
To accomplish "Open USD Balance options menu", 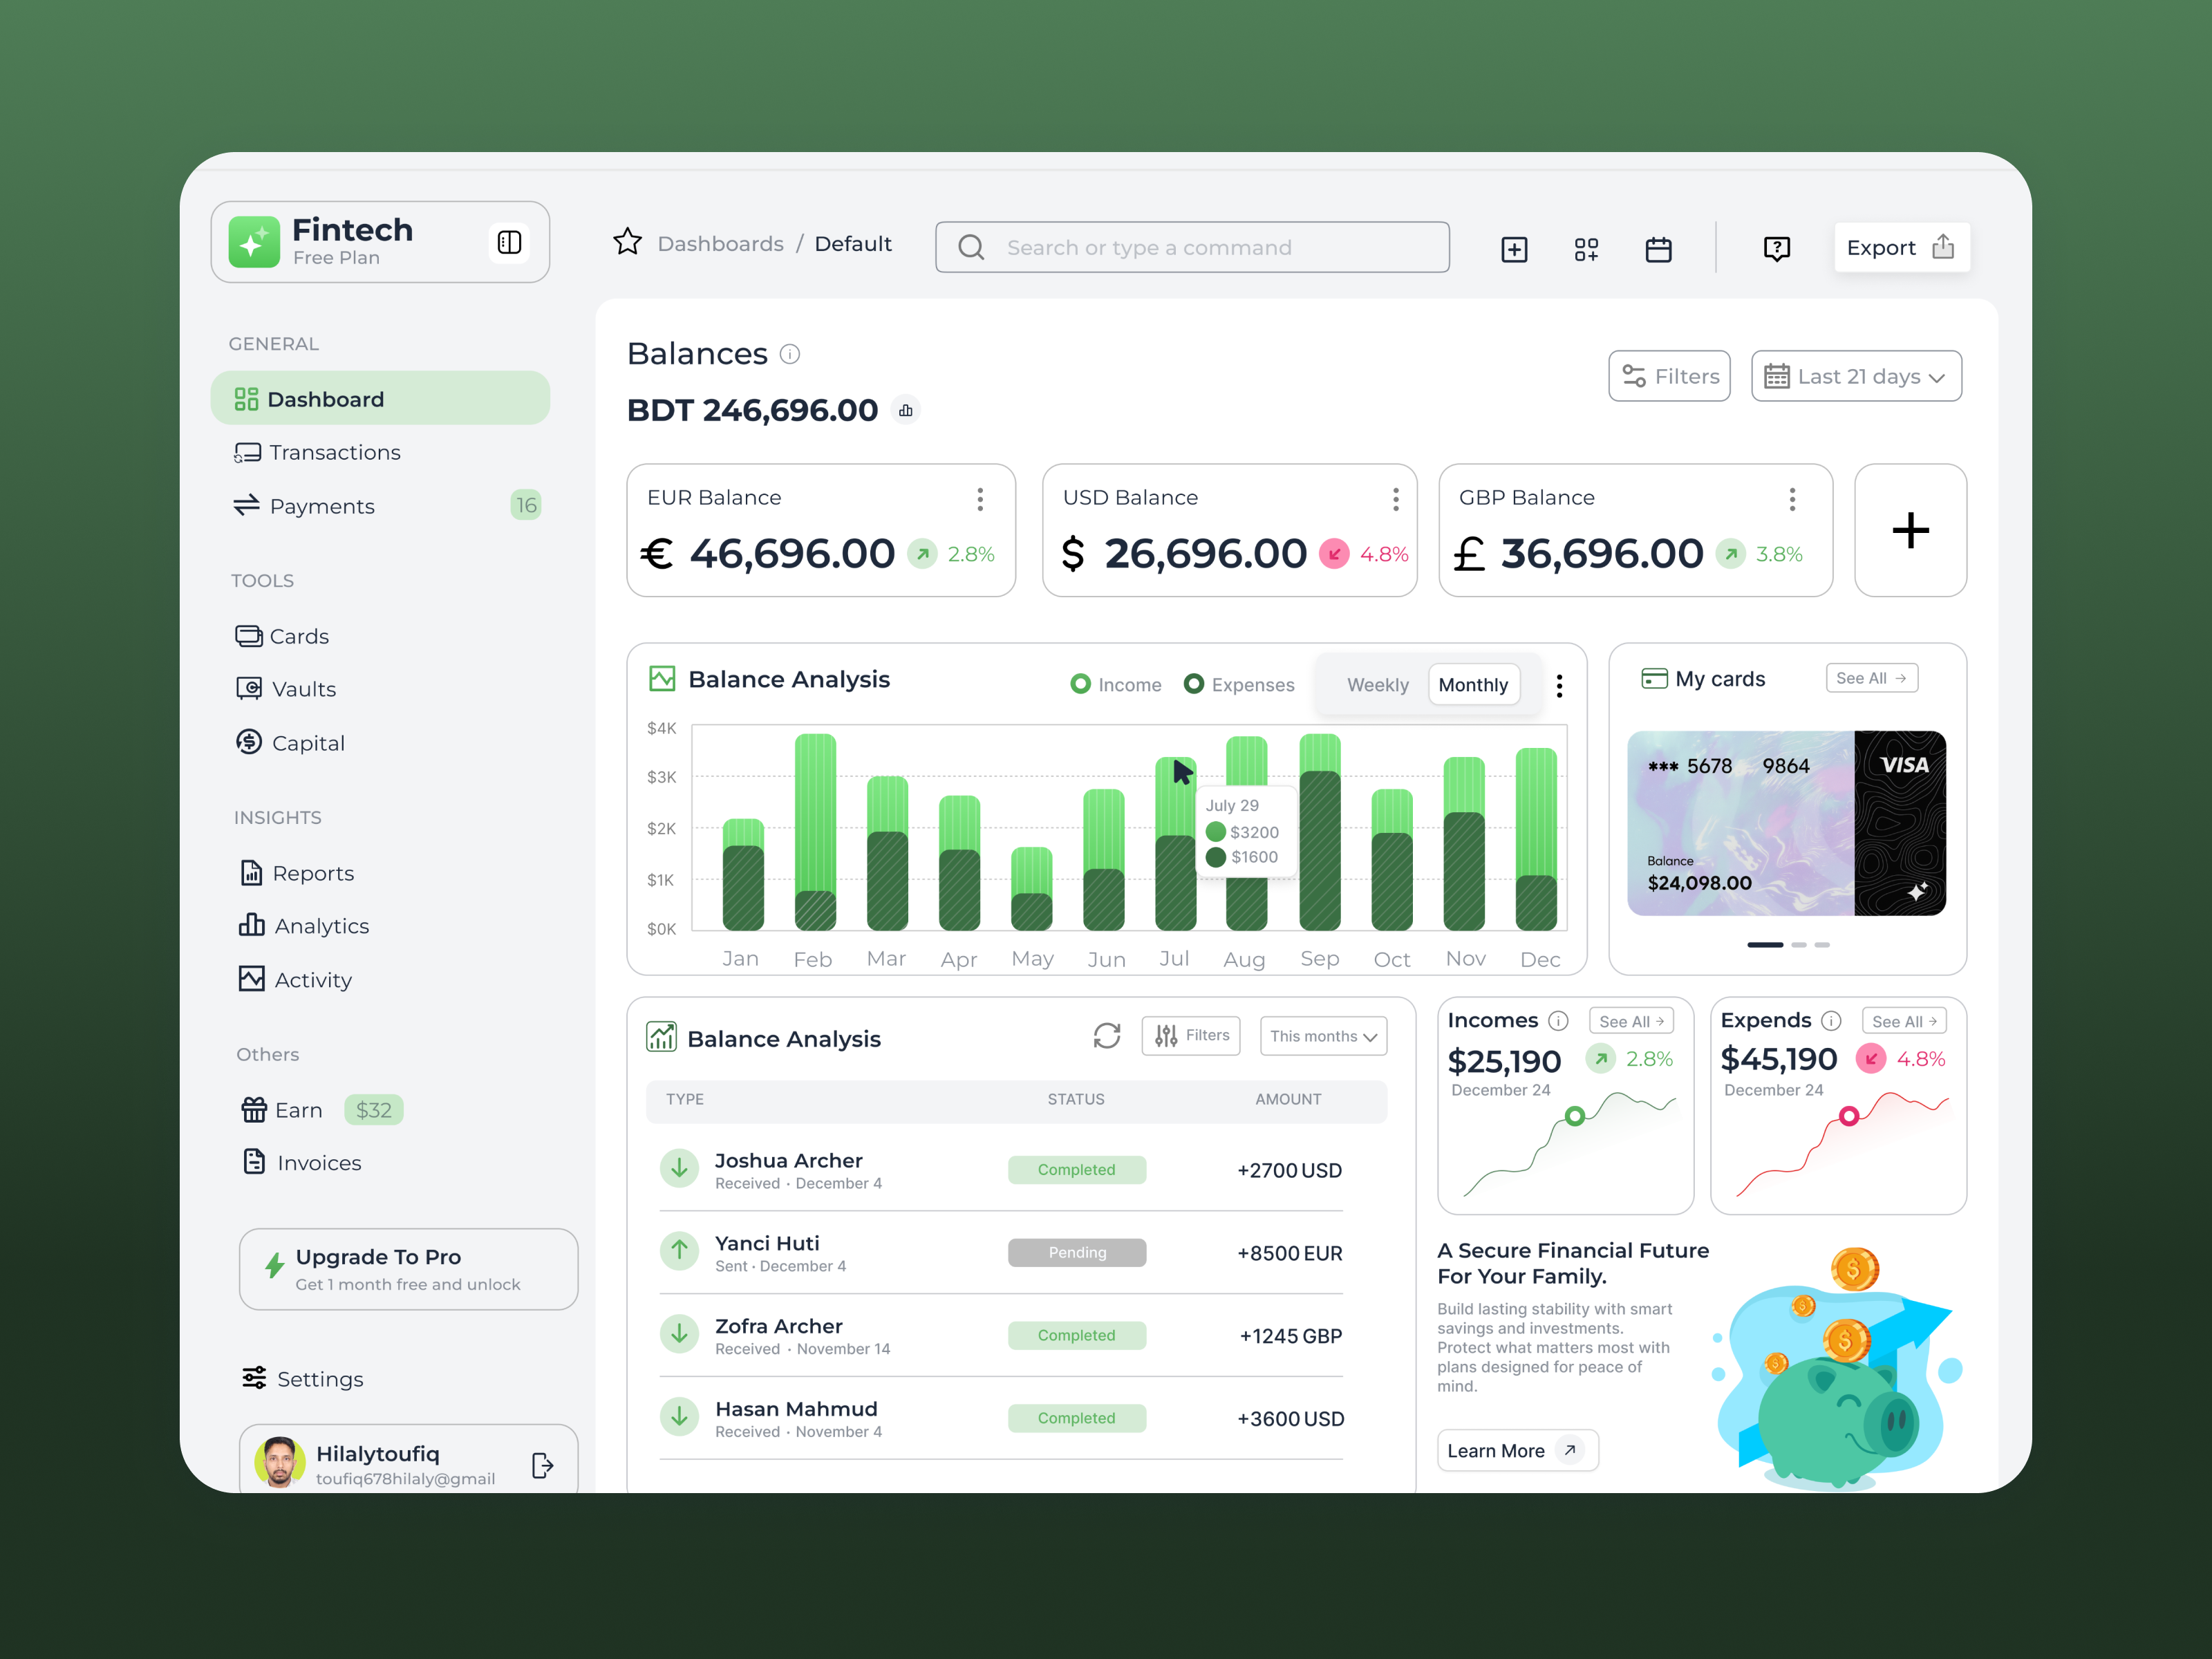I will [1395, 499].
